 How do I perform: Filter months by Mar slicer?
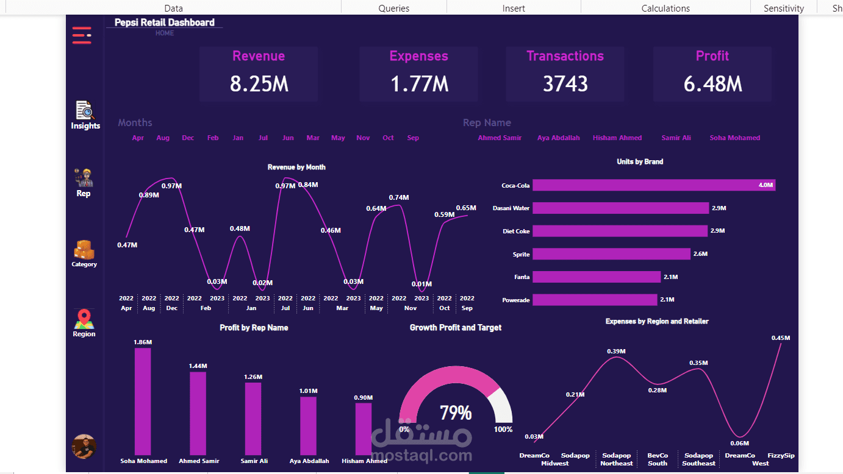point(313,138)
